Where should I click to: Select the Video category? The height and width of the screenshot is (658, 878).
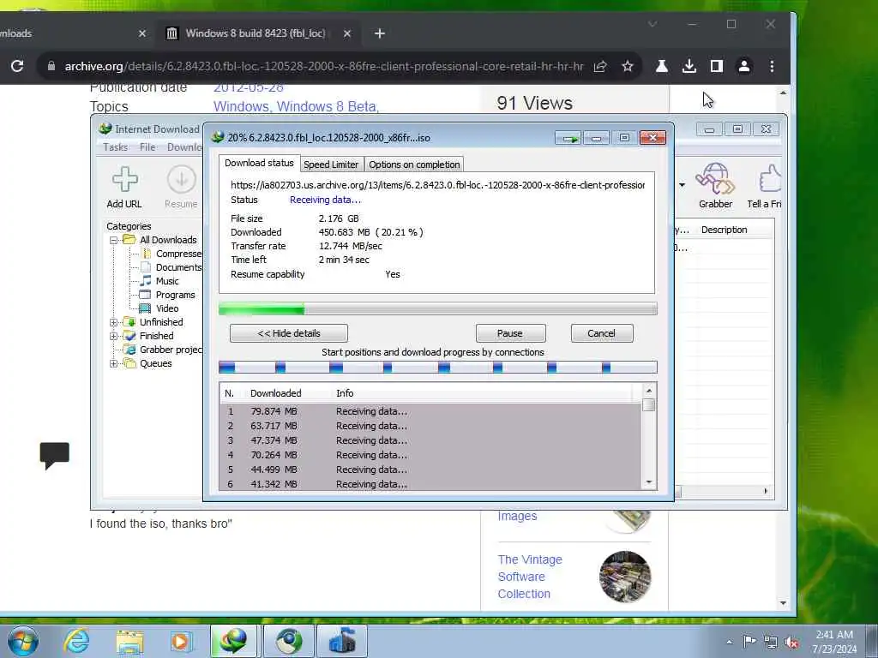coord(159,308)
